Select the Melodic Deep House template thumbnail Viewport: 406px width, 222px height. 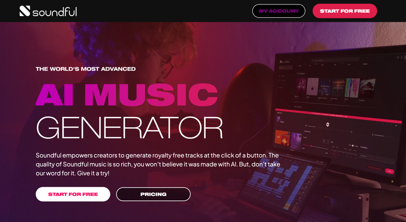[325, 87]
